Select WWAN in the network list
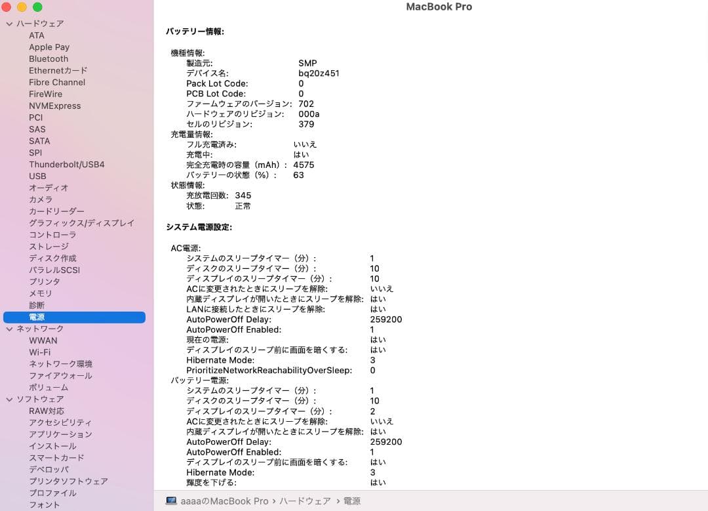708x511 pixels. 43,340
